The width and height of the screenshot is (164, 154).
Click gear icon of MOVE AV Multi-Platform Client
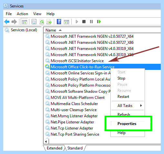click(47, 98)
